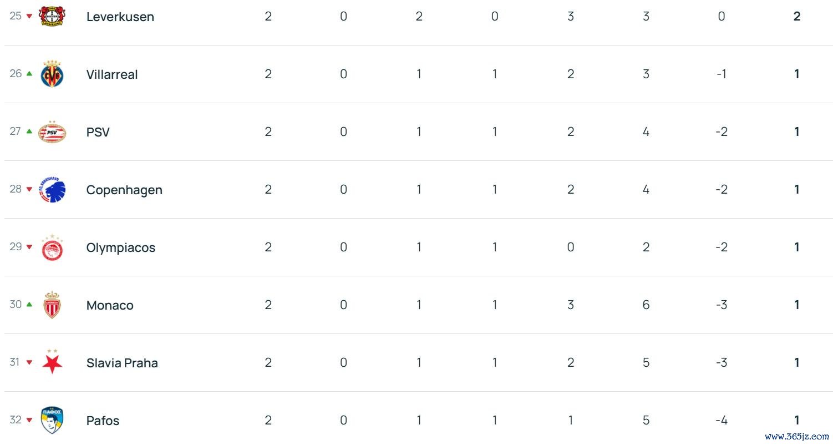Open the Copenhagen team link
This screenshot has width=833, height=445.
[124, 190]
